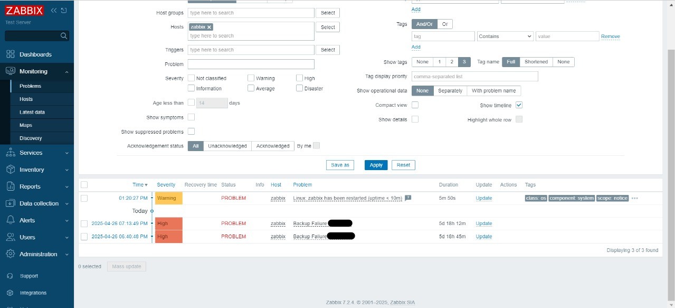675x308 pixels.
Task: Open Latest data under Monitoring
Action: click(32, 112)
